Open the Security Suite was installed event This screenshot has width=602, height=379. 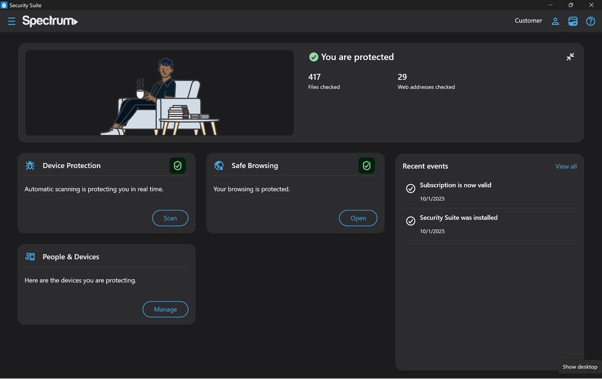(x=490, y=224)
